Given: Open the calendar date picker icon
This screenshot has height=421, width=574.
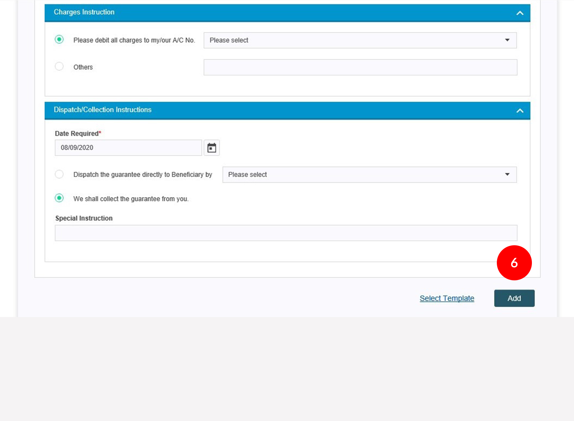Looking at the screenshot, I should coord(212,148).
